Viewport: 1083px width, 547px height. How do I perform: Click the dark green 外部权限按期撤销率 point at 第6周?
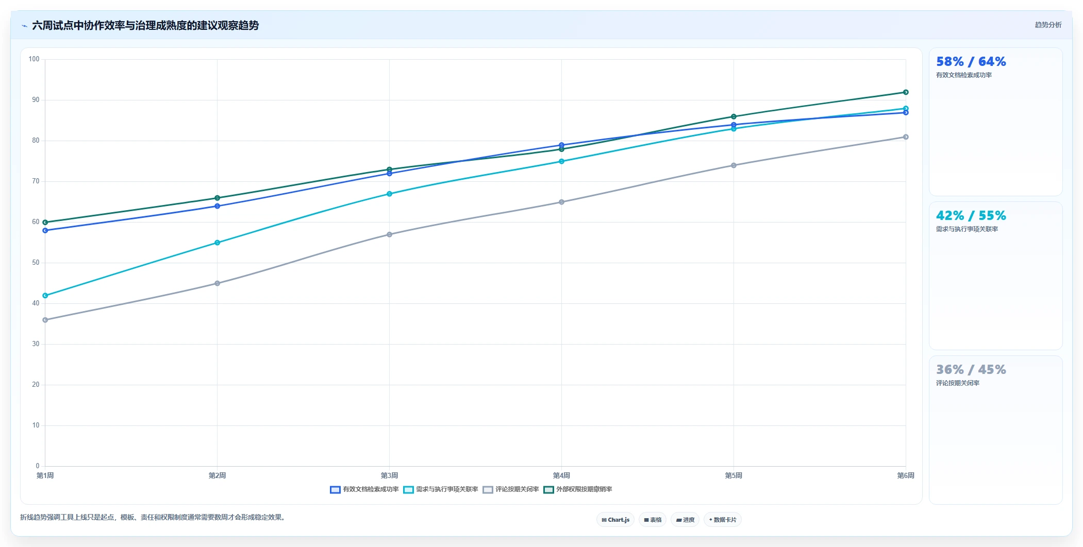click(906, 92)
